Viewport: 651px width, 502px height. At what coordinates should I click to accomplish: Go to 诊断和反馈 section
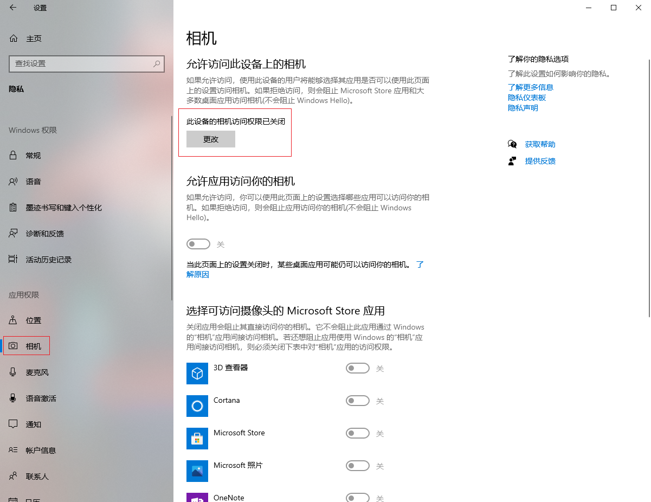pyautogui.click(x=44, y=234)
